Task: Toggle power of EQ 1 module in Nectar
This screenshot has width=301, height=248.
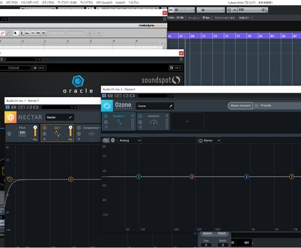Action: click(44, 128)
